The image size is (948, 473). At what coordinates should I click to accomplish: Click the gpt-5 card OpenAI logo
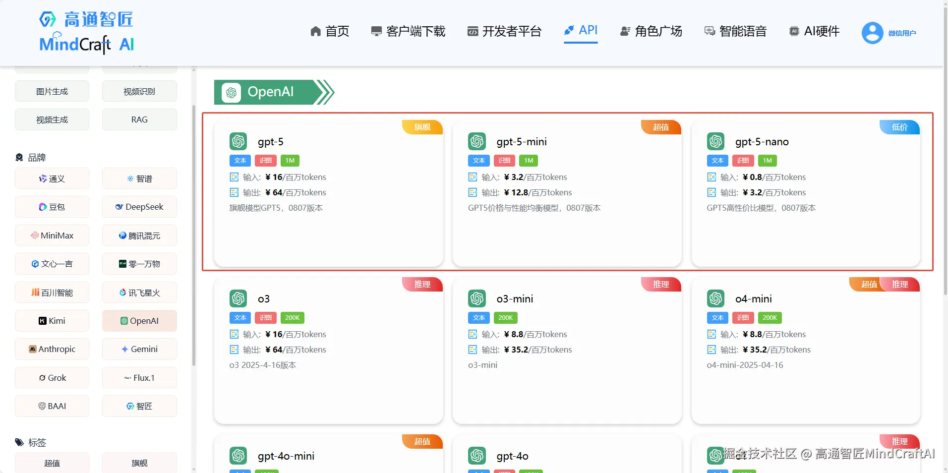tap(238, 141)
